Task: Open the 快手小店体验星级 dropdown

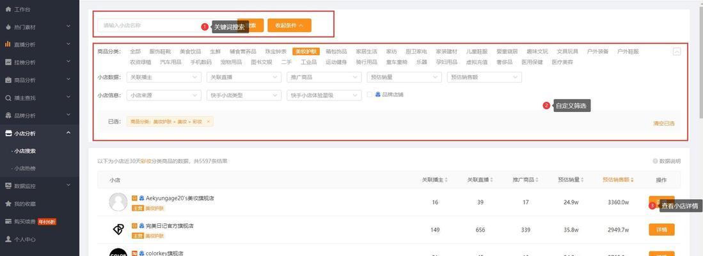Action: 324,95
